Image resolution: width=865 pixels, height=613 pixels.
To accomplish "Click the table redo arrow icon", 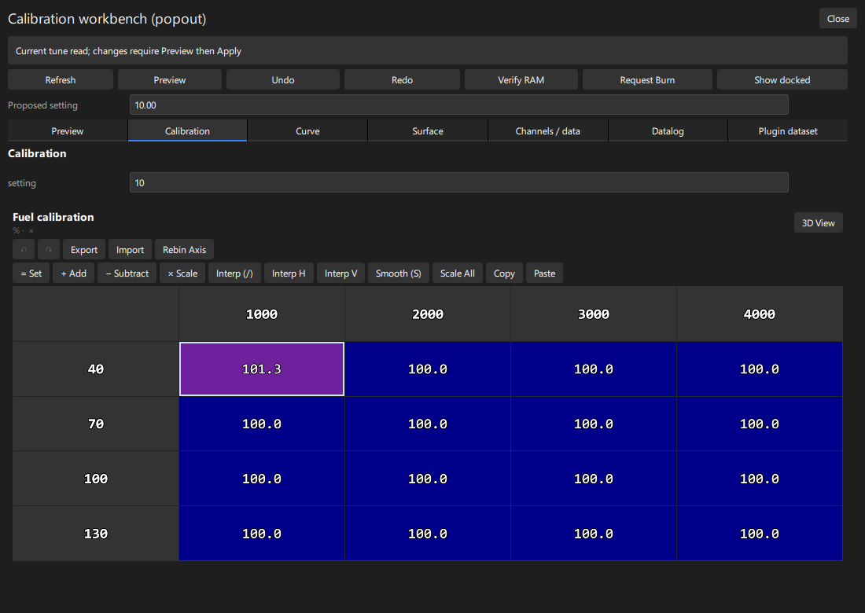I will (x=49, y=250).
